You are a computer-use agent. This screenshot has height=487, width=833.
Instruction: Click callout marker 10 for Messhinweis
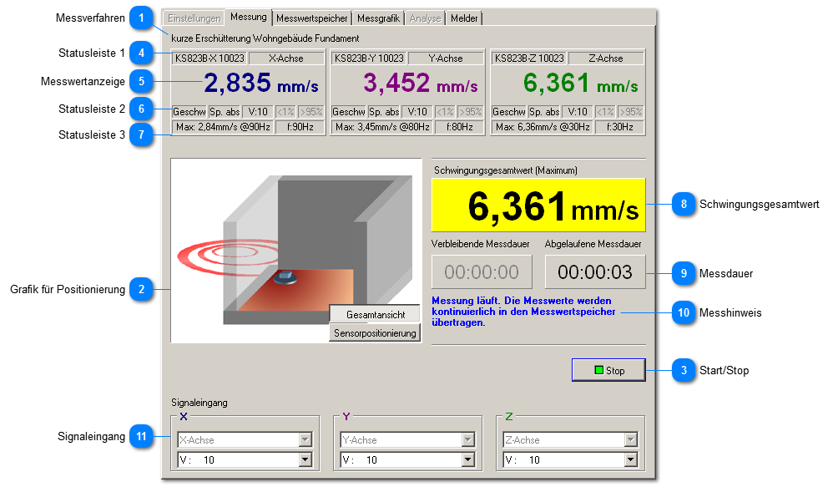coord(684,313)
